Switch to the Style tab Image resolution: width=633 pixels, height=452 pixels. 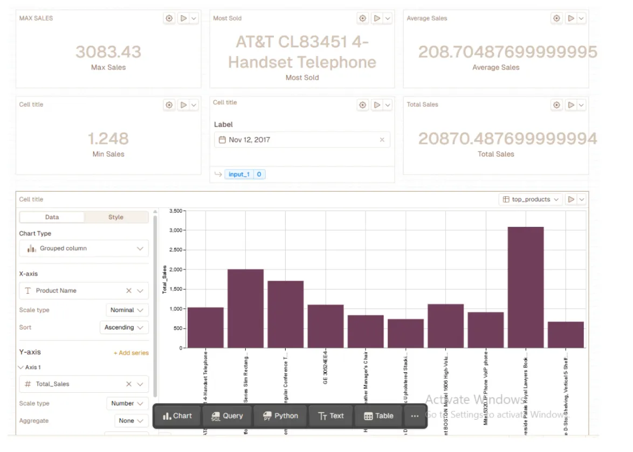coord(116,217)
